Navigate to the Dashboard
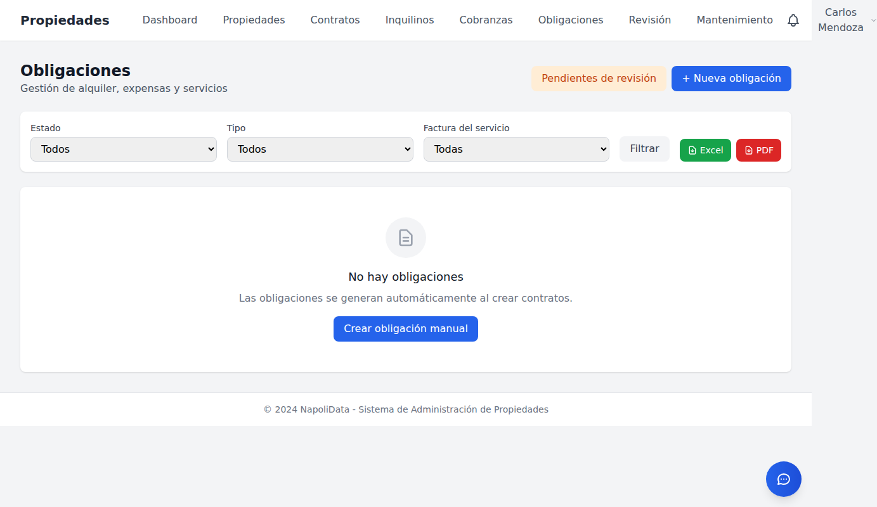Viewport: 877px width, 507px height. coord(169,20)
